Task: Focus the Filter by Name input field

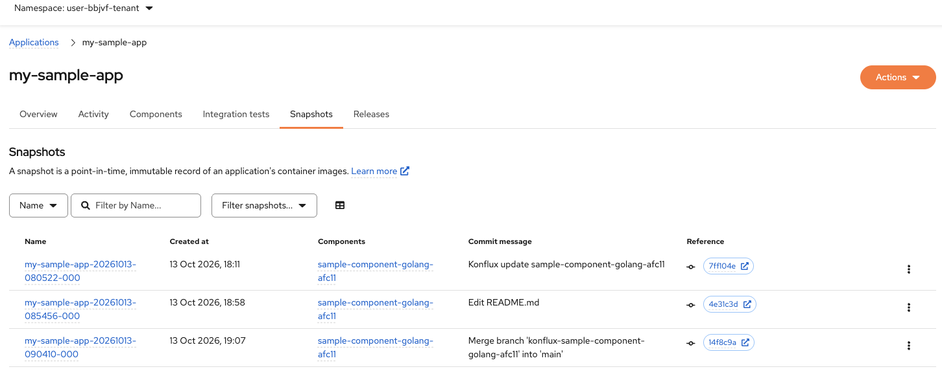Action: point(136,205)
